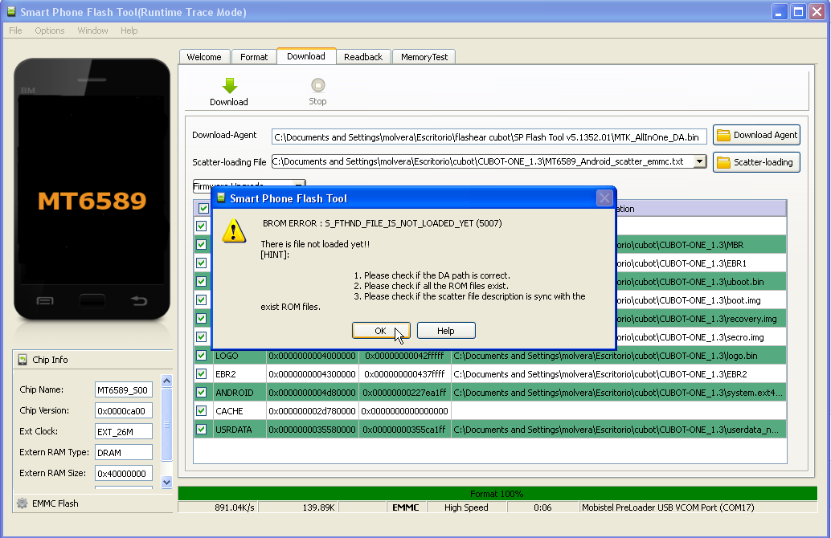The width and height of the screenshot is (831, 538).
Task: Open the MemoryTest tab
Action: 424,57
